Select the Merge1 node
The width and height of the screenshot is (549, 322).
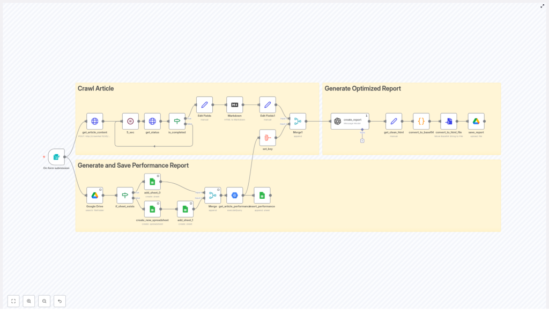pos(298,121)
